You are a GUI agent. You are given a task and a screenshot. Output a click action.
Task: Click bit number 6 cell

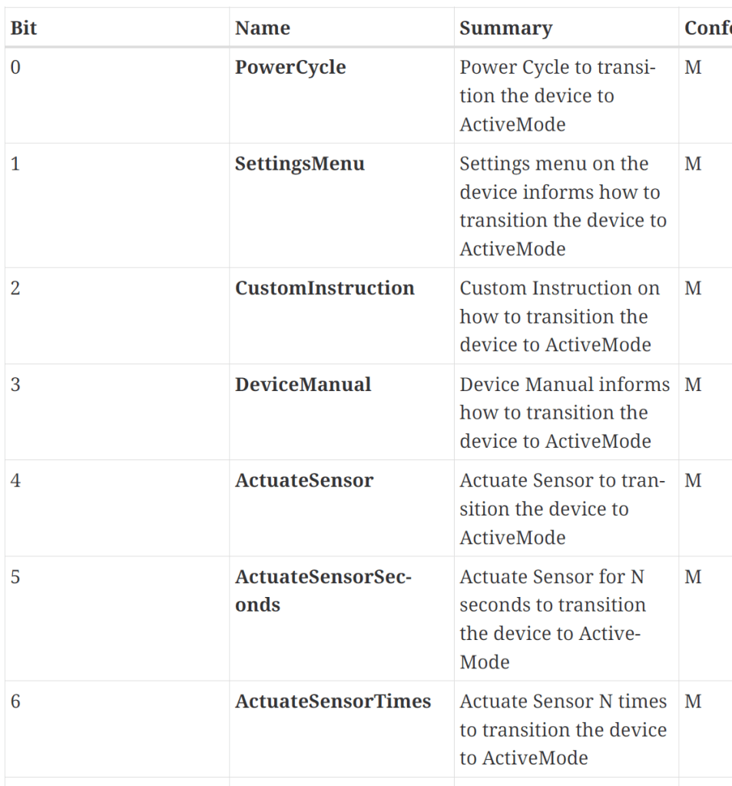16,701
